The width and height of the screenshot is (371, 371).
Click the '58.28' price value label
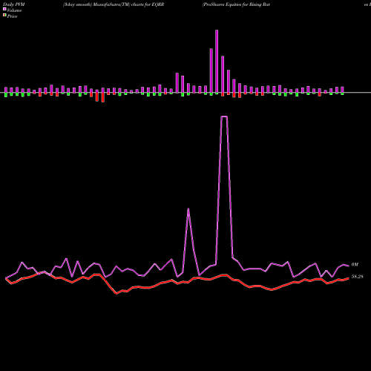(358, 277)
